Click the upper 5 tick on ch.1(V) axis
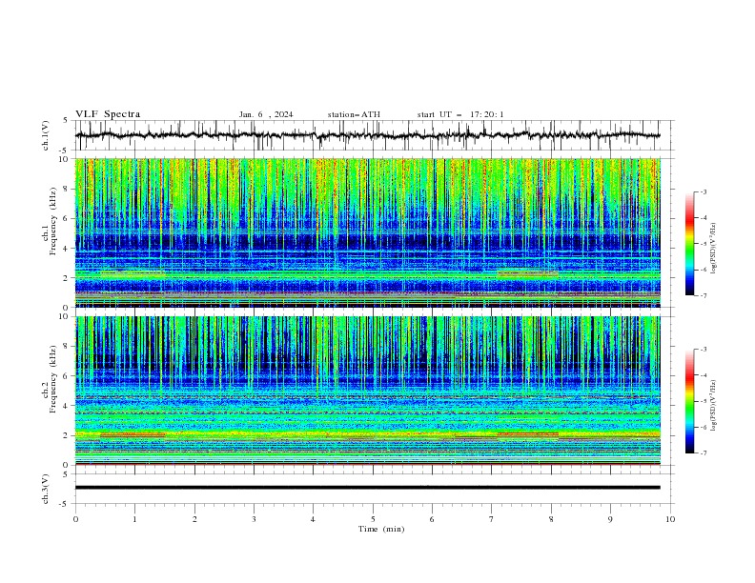This screenshot has height=583, width=755. 66,121
